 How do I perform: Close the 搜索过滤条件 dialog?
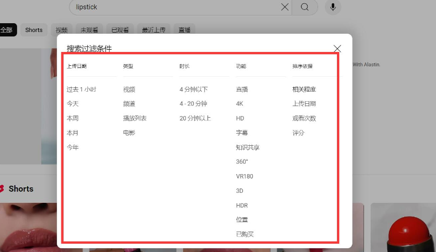point(337,49)
